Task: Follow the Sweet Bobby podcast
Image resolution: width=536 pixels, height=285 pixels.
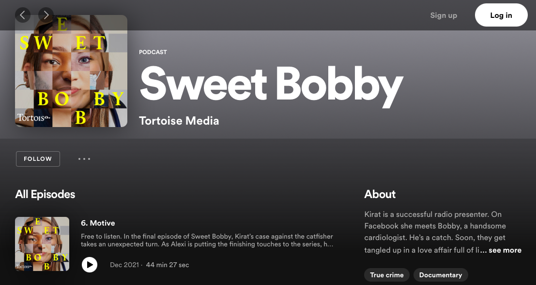Action: (38, 159)
